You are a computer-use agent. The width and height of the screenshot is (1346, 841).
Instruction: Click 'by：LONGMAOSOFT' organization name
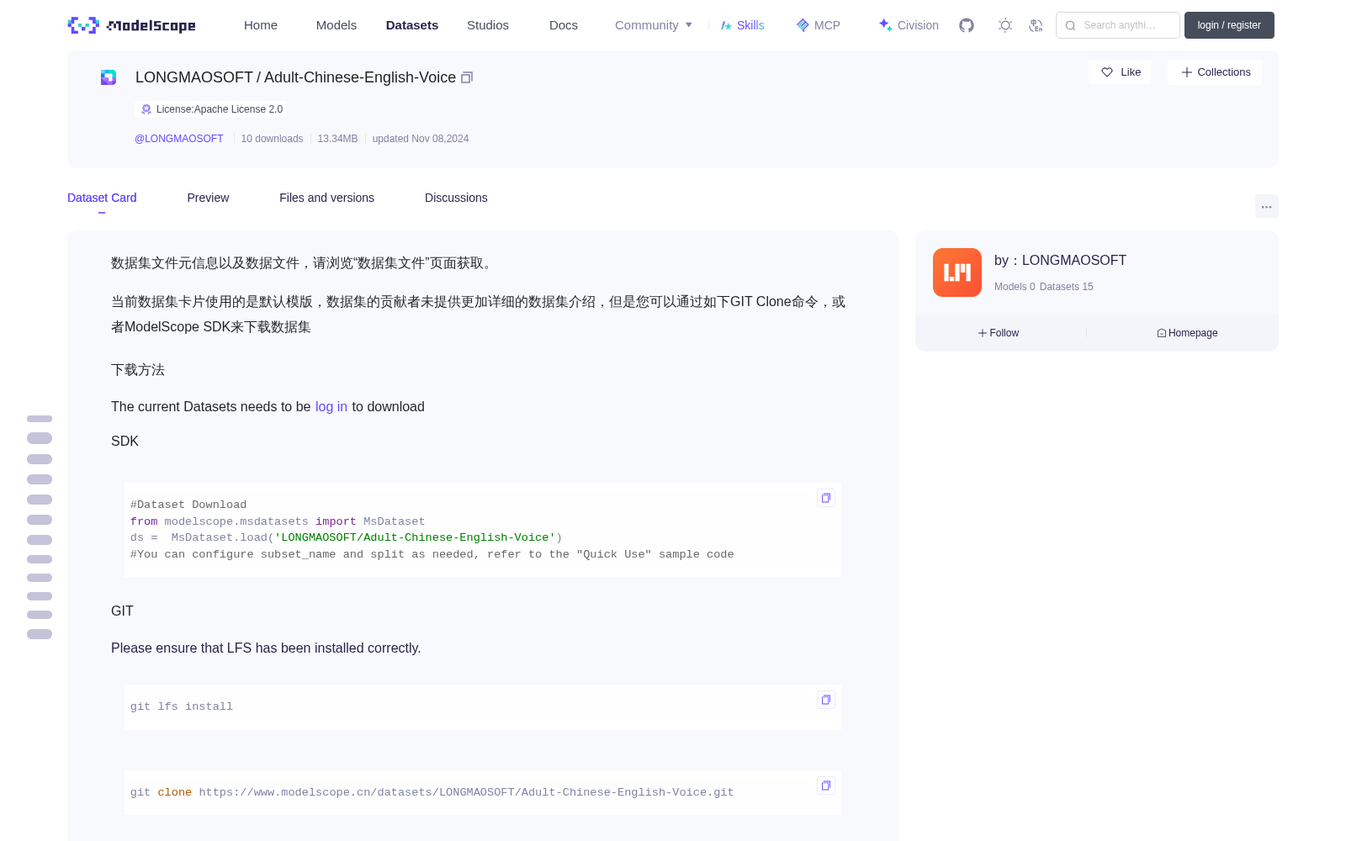tap(1060, 261)
